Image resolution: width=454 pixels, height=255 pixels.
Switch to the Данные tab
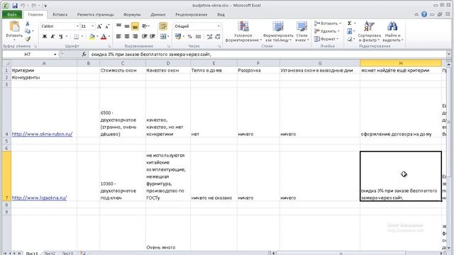click(158, 14)
